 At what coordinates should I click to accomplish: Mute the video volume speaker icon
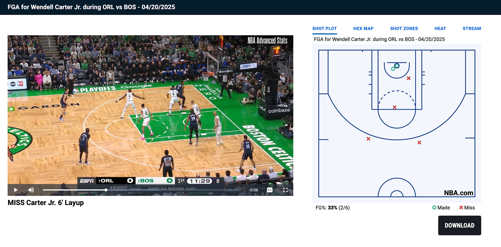31,190
